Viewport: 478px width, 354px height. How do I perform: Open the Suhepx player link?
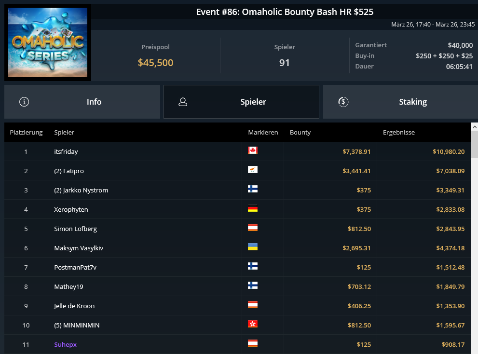(x=65, y=344)
